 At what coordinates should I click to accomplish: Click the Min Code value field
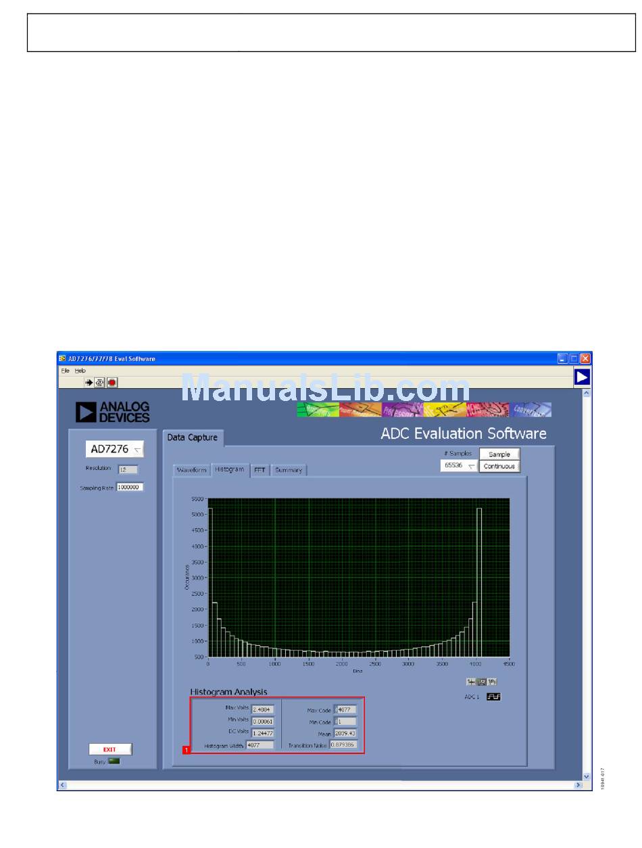(x=345, y=722)
